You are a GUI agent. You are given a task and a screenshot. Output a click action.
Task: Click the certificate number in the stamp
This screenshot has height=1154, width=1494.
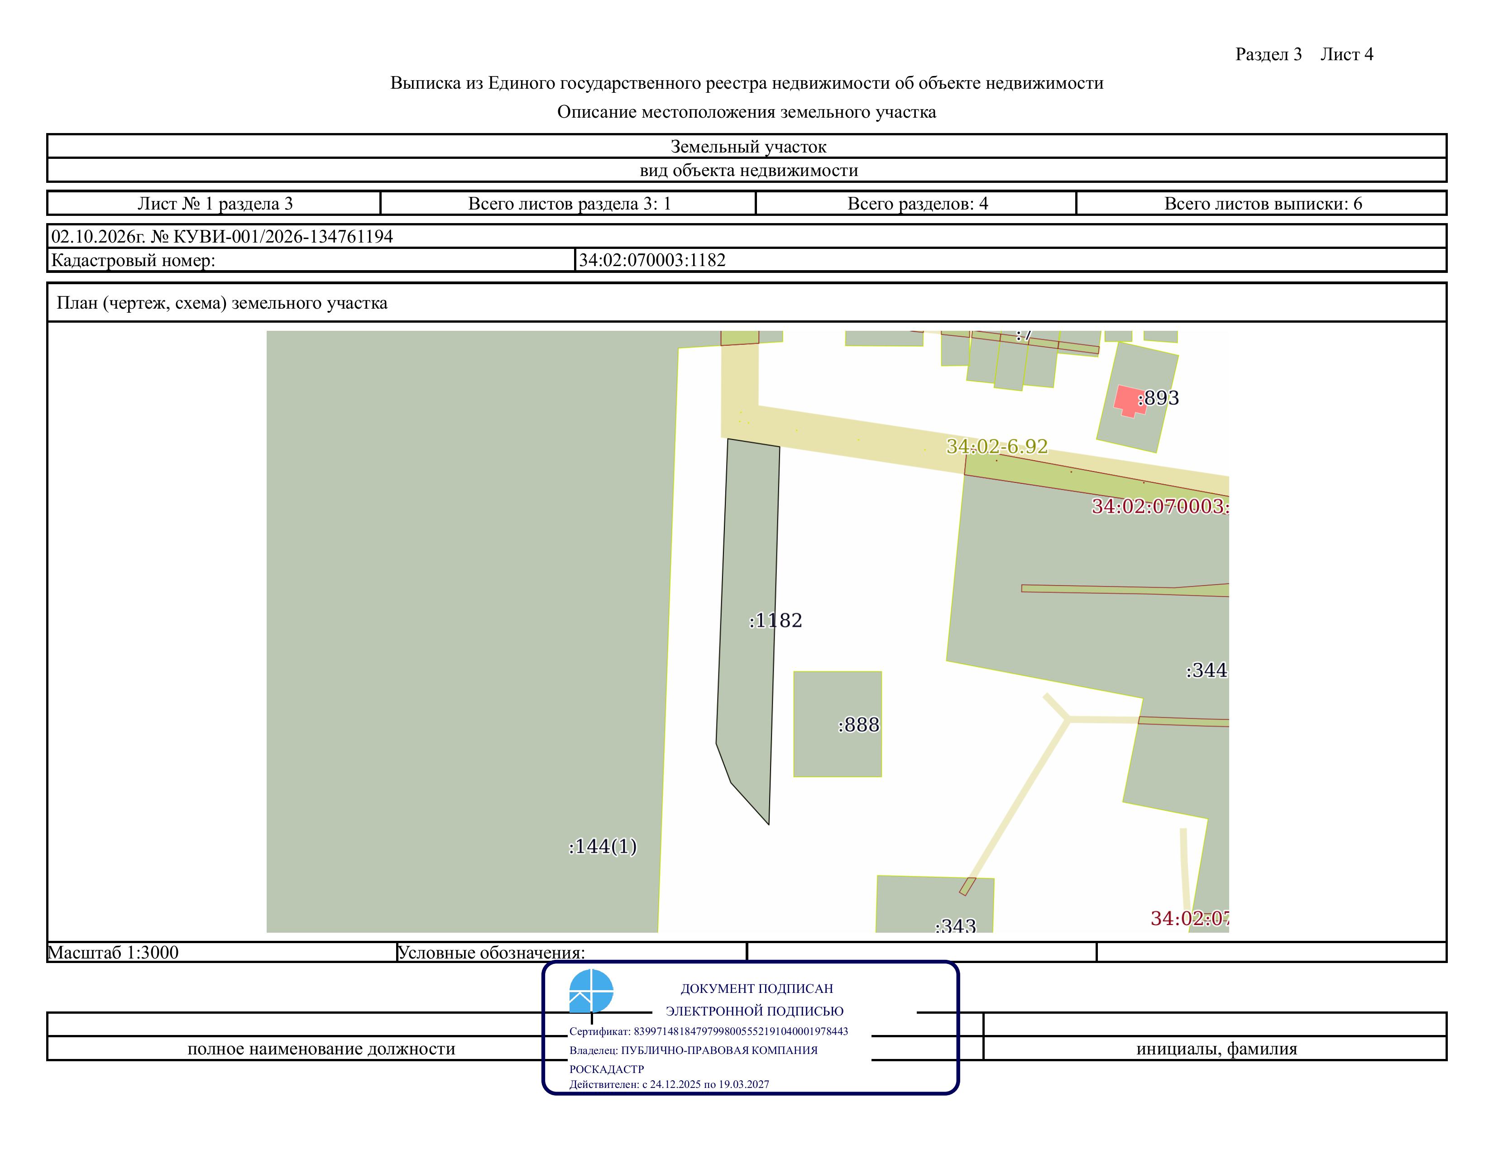(741, 1031)
